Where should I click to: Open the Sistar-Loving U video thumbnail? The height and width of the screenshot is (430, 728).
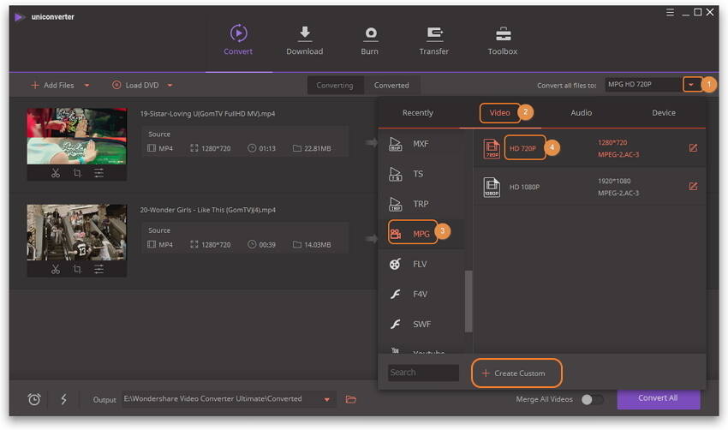[x=76, y=136]
